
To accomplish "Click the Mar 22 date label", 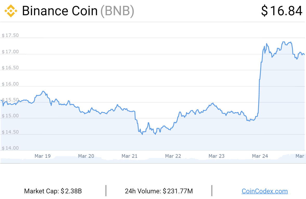I will [x=173, y=156].
